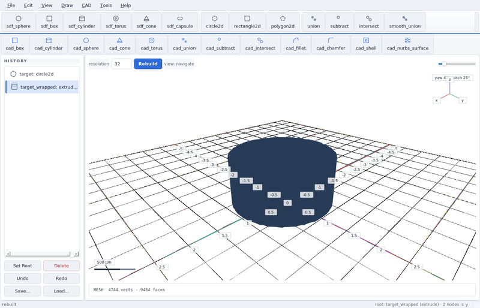Viewport: 480px width, 308px height.
Task: Click the Set Root button
Action: tap(22, 265)
